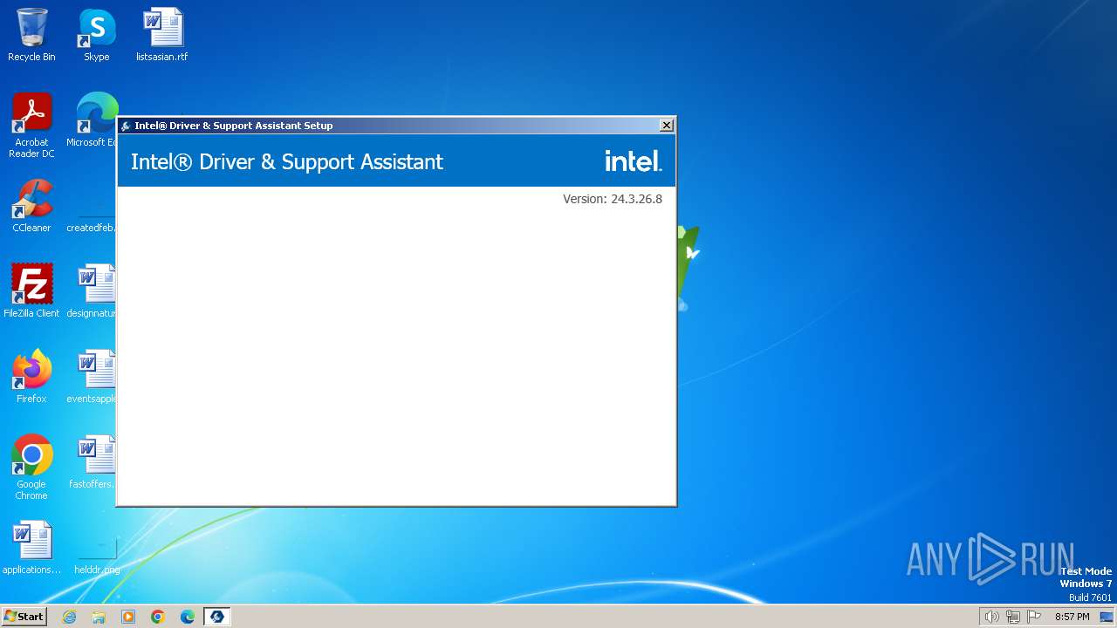Launch Firefox from the desktop
This screenshot has width=1117, height=628.
click(31, 377)
